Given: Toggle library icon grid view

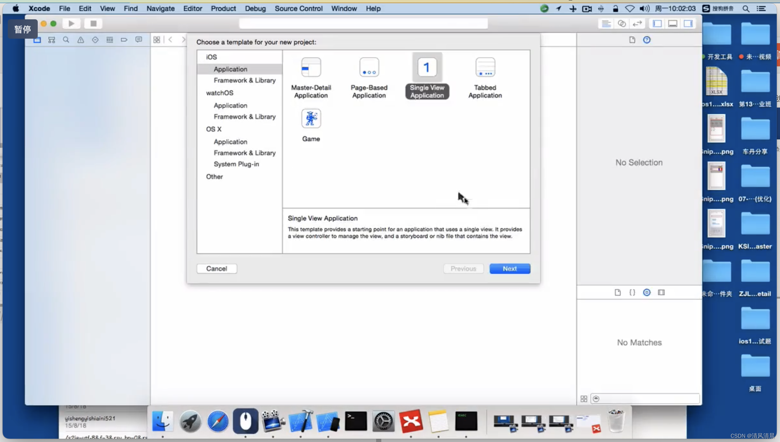Looking at the screenshot, I should tap(584, 399).
